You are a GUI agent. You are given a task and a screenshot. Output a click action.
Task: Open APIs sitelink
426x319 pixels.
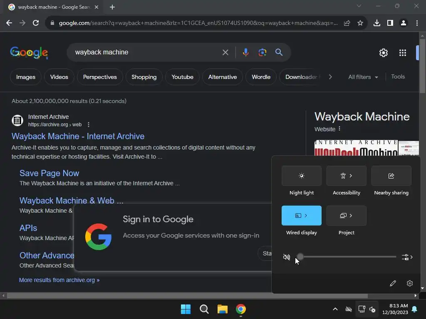point(28,228)
